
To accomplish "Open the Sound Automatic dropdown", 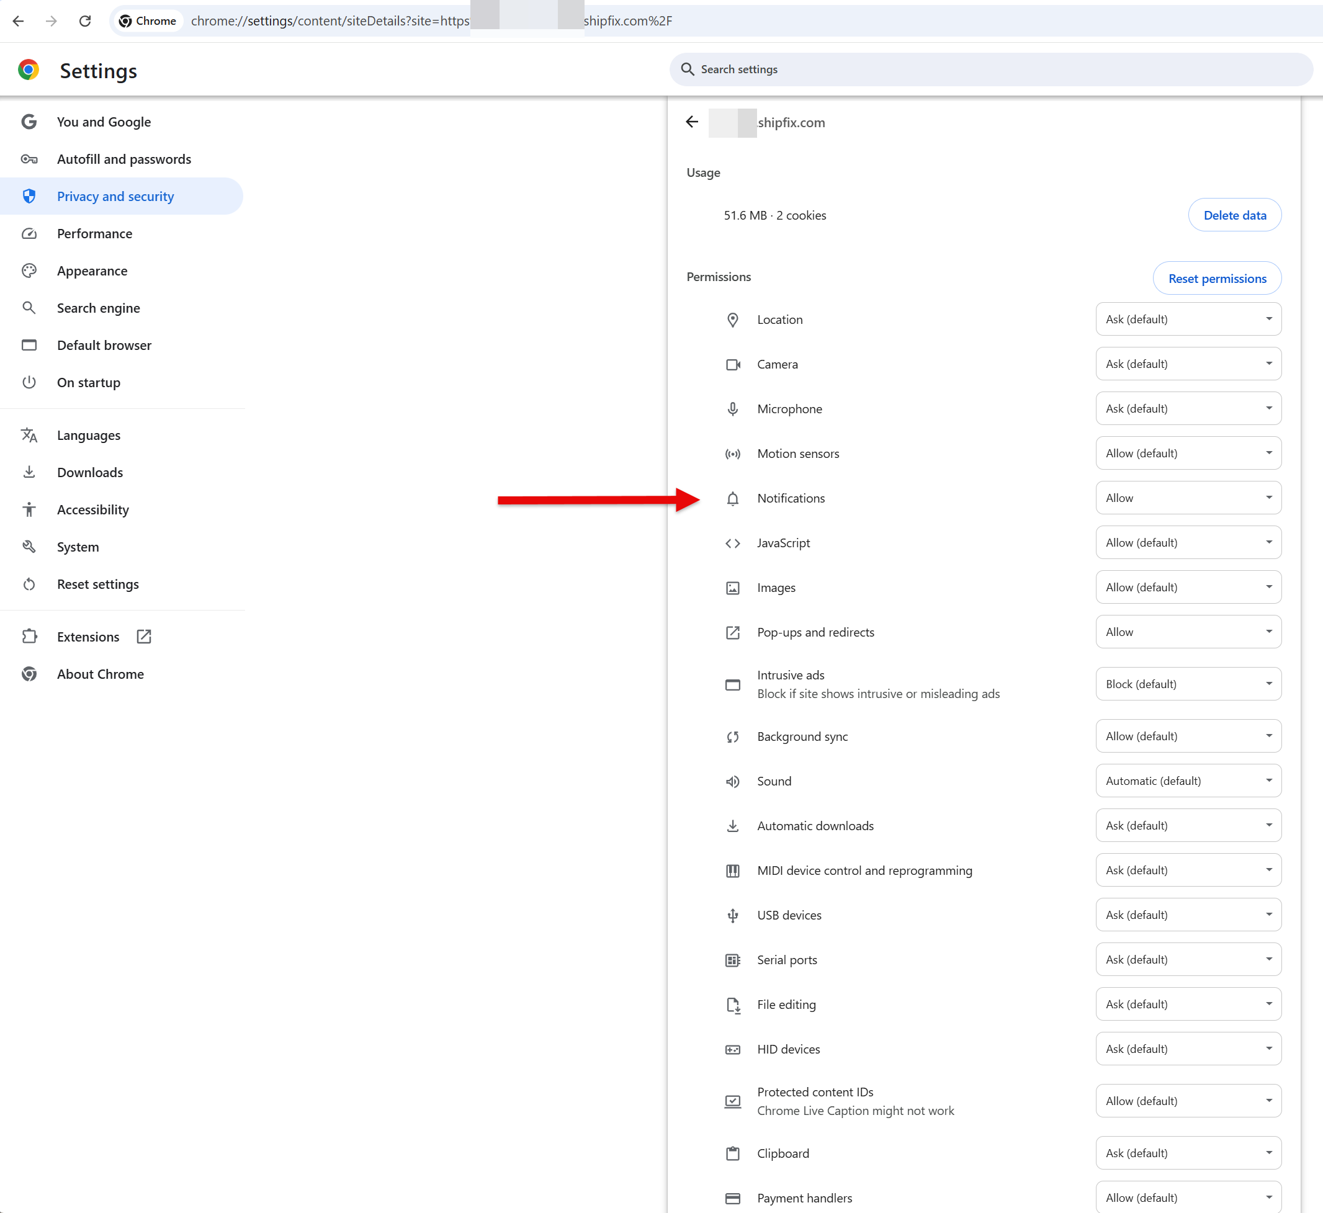I will 1188,781.
